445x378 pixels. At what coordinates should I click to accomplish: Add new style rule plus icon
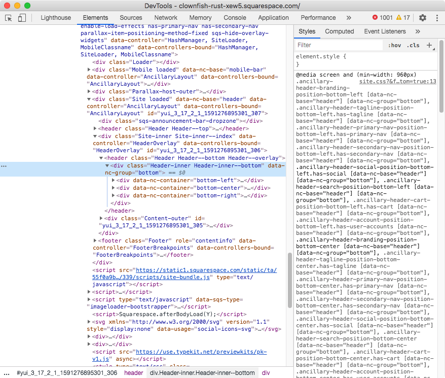(x=429, y=45)
